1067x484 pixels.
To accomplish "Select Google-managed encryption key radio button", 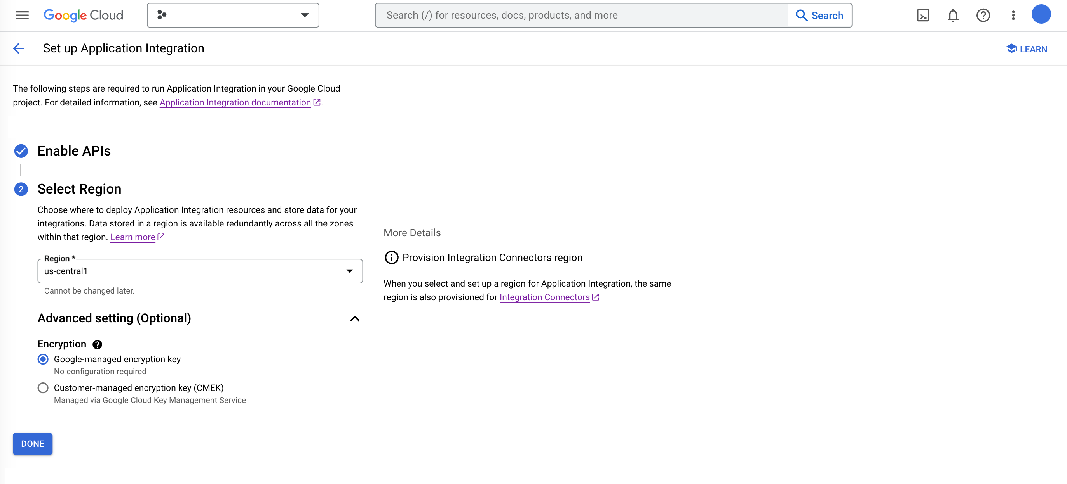I will pos(43,359).
